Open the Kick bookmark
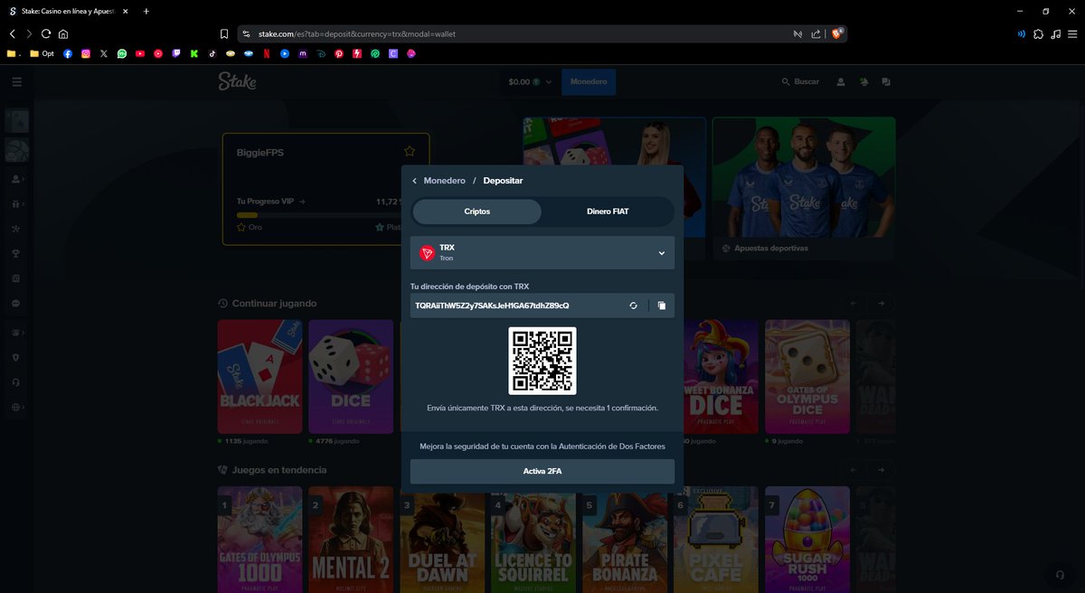The width and height of the screenshot is (1085, 593). (194, 53)
